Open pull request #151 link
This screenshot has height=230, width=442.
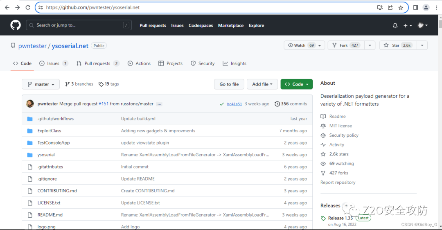pos(104,104)
